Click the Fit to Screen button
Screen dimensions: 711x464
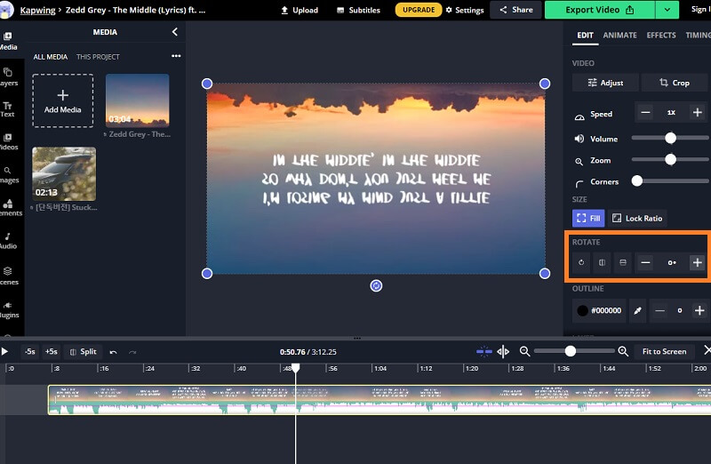[665, 352]
